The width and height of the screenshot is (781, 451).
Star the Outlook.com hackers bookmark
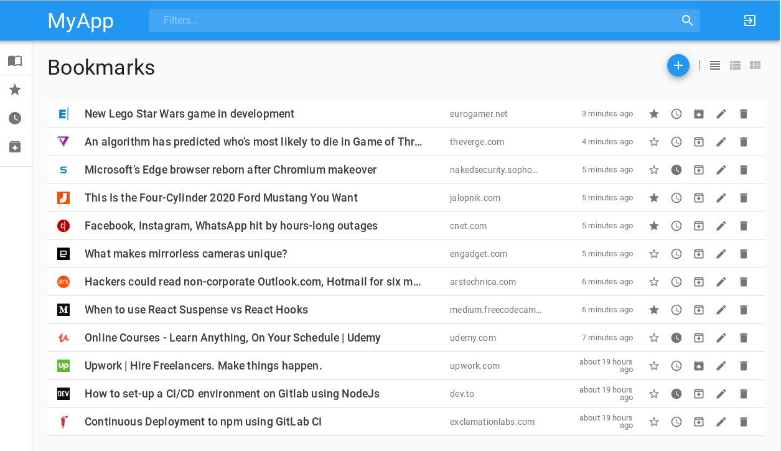pos(654,282)
